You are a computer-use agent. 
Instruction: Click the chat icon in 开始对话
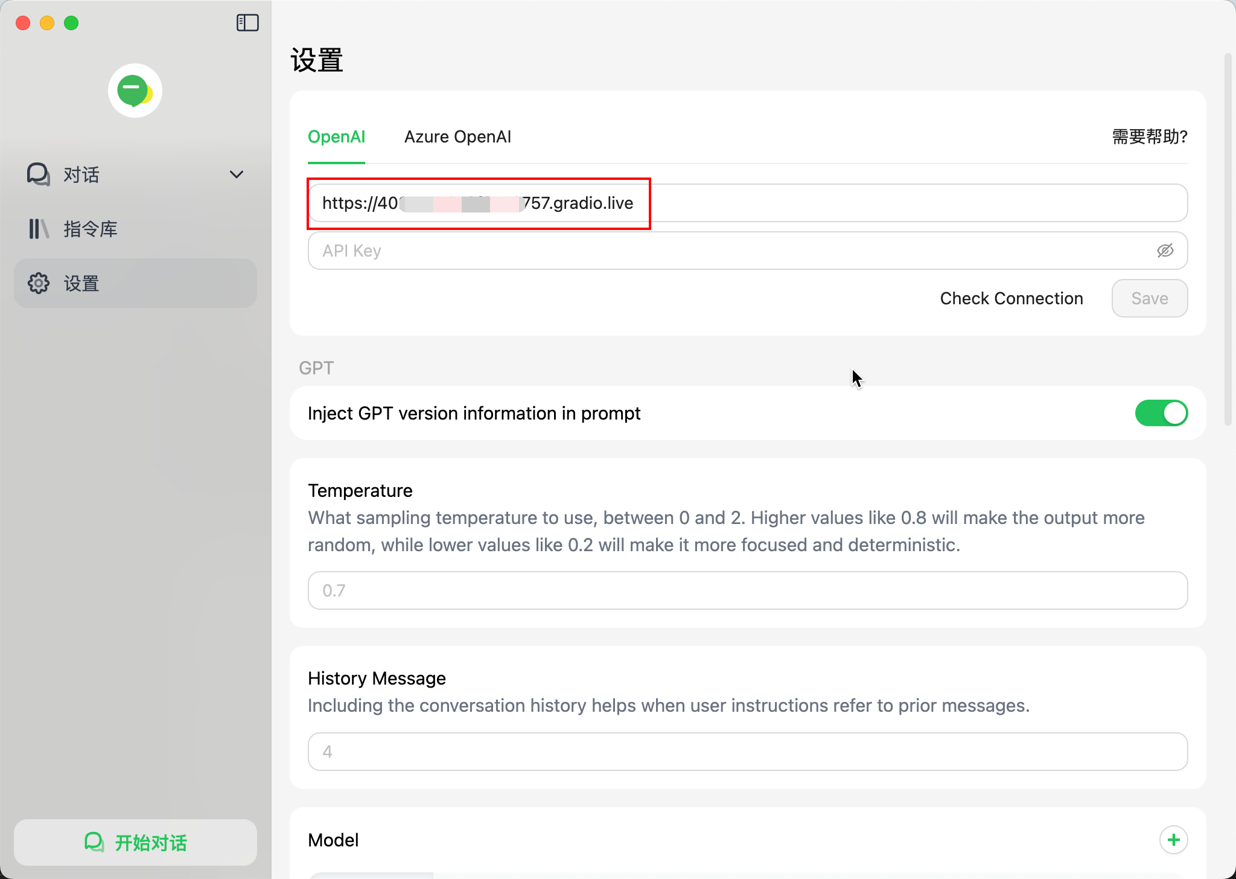[x=94, y=842]
